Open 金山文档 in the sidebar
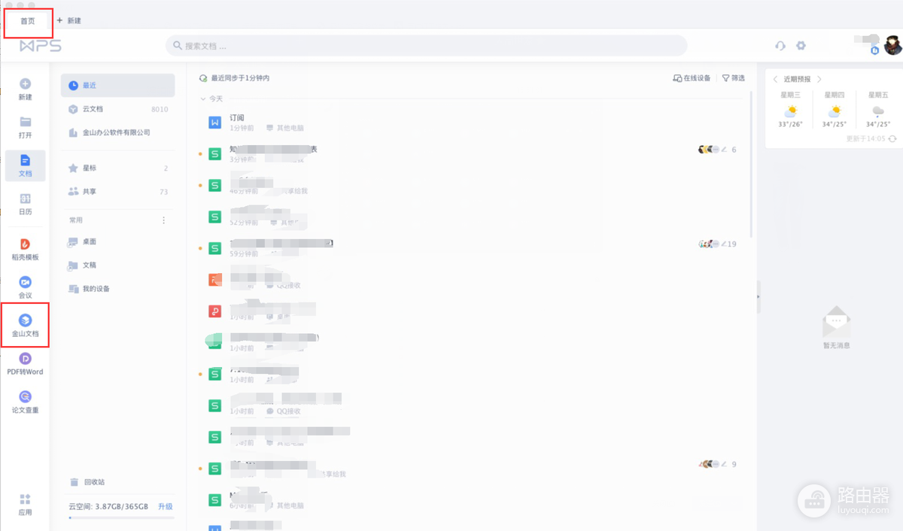The height and width of the screenshot is (531, 903). point(25,326)
